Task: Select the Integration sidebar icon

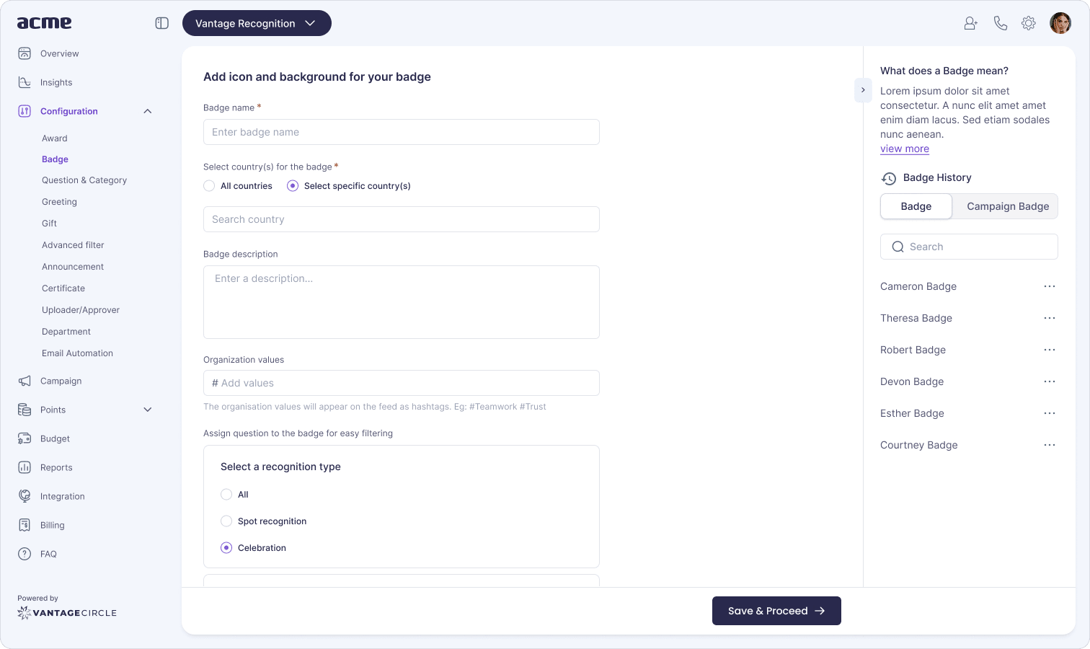Action: (25, 496)
